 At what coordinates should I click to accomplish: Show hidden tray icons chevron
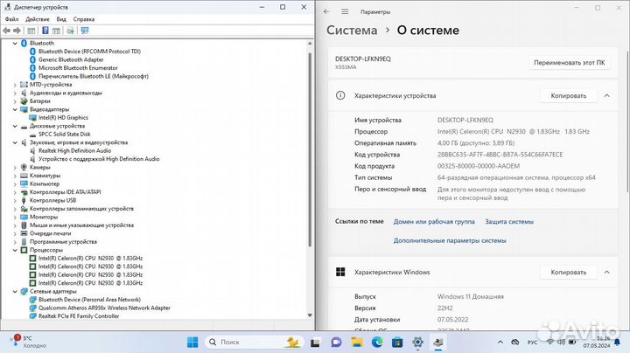point(500,343)
